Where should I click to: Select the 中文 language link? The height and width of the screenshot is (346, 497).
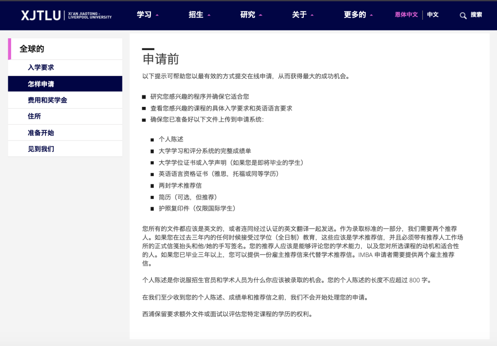[x=433, y=15]
